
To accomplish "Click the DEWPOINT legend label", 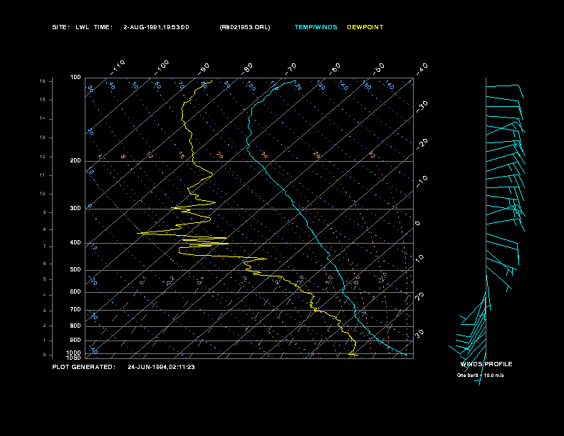I will [365, 27].
